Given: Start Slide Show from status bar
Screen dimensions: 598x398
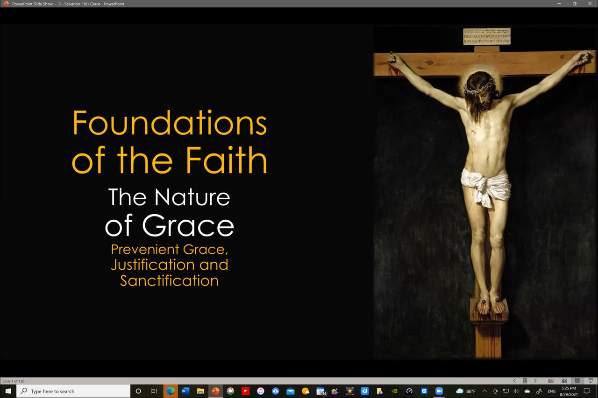Looking at the screenshot, I should [590, 381].
